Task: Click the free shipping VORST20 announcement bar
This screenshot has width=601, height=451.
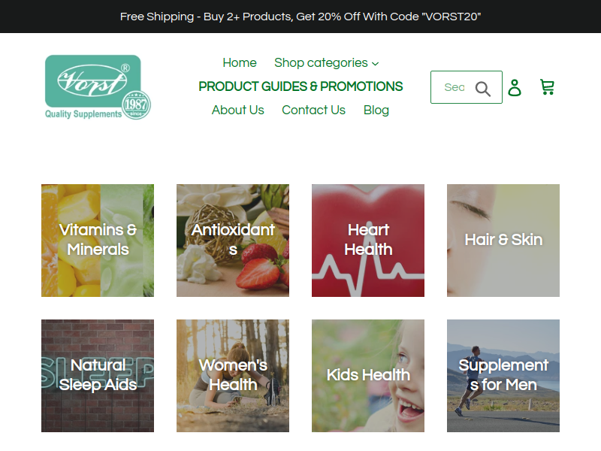Action: [300, 17]
